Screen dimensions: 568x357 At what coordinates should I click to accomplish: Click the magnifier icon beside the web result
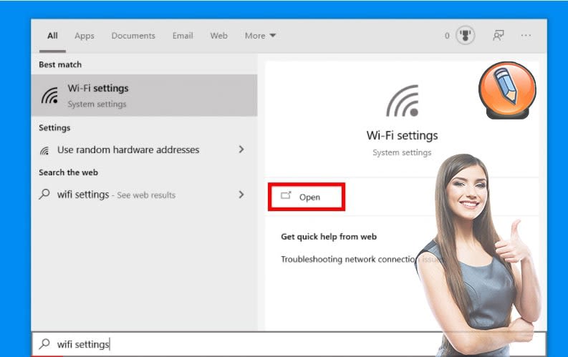coord(44,195)
